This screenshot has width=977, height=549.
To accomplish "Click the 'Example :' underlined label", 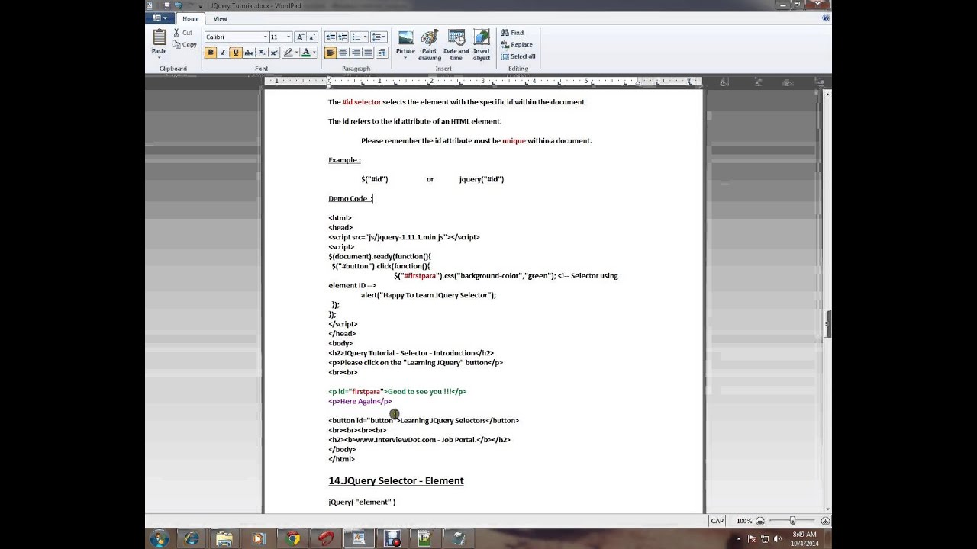I will click(x=344, y=160).
